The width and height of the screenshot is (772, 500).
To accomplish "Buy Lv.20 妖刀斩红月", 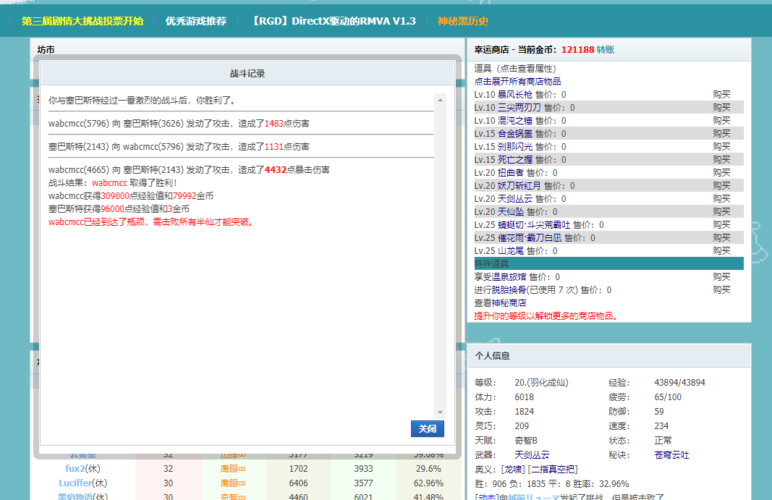I will (721, 186).
